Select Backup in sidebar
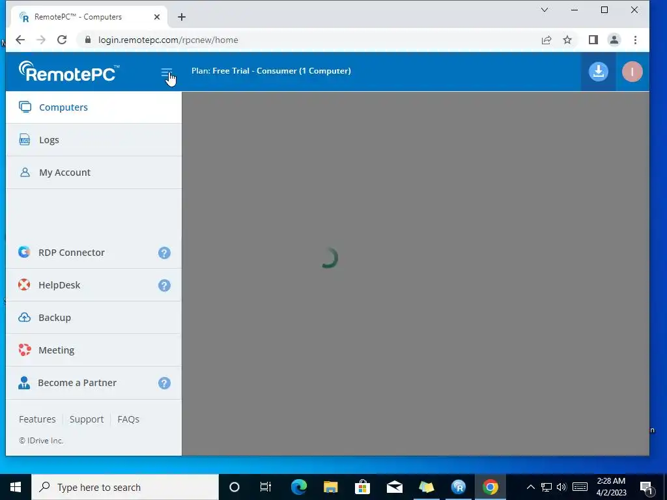 tap(94, 318)
